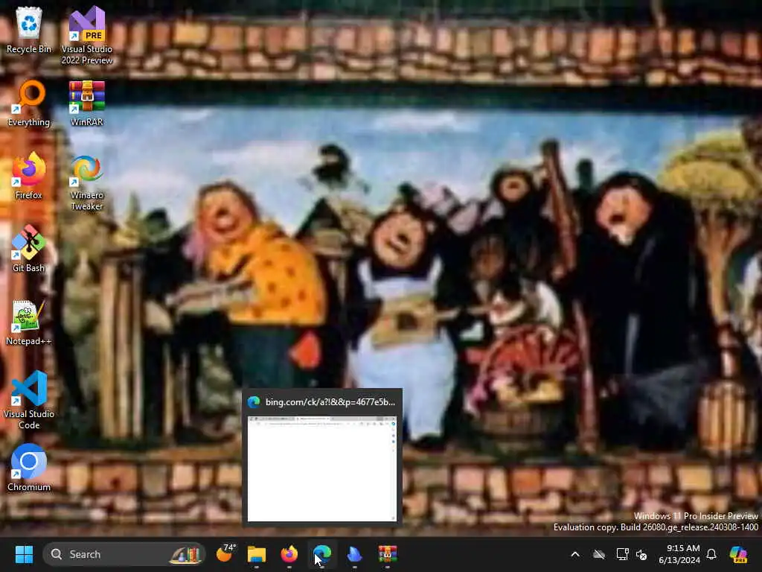Click the muted volume tray icon
This screenshot has height=572, width=762.
641,554
